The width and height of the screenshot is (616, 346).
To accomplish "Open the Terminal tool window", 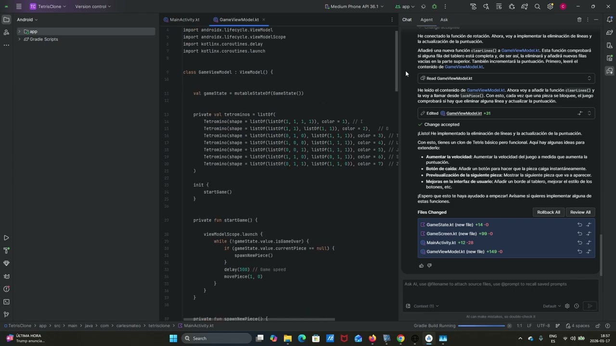I will tap(6, 302).
